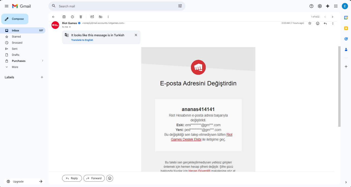Screen dimensions: 351x187
Task: Open the Support help icon
Action: pyautogui.click(x=311, y=6)
